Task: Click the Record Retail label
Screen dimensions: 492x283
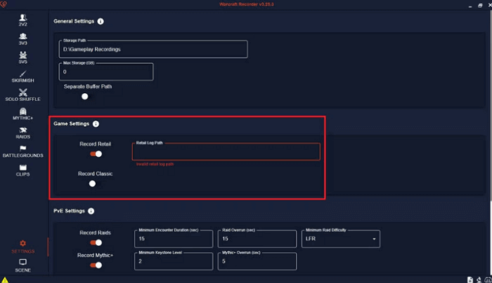Action: [x=95, y=144]
